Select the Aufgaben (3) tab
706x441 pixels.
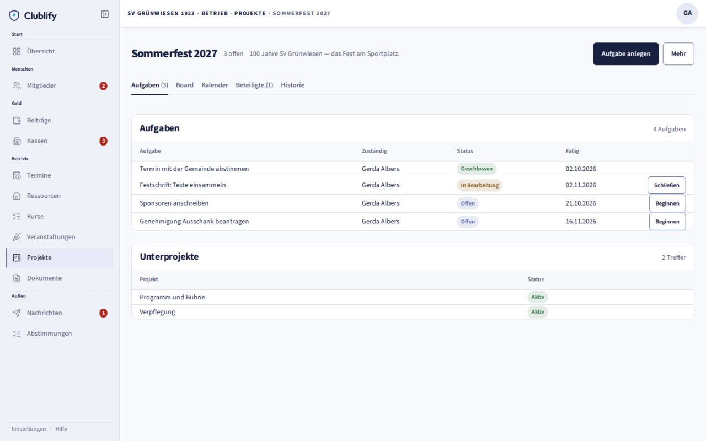point(149,85)
